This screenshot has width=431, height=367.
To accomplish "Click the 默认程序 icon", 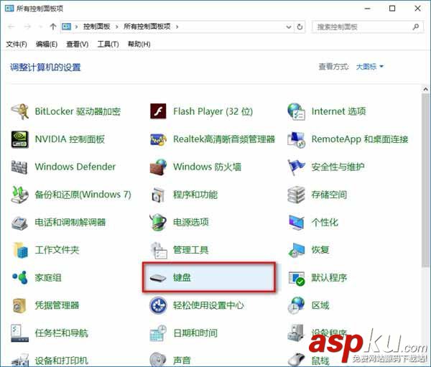I will tap(297, 278).
